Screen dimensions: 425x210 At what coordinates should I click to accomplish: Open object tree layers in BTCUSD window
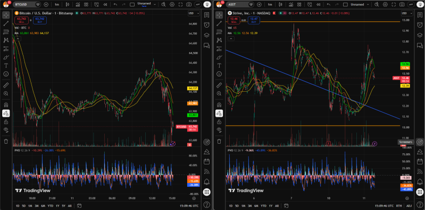click(207, 35)
